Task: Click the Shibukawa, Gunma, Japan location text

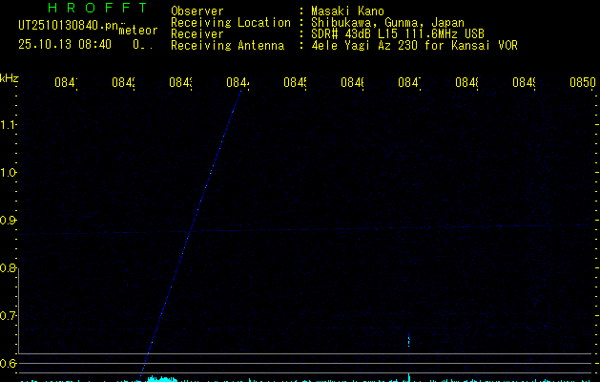Action: (x=382, y=22)
